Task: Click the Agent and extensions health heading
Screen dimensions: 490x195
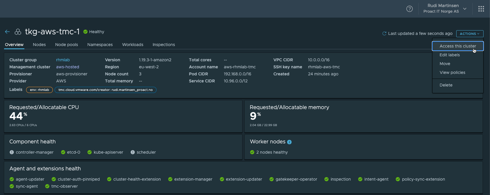Action: [45, 169]
